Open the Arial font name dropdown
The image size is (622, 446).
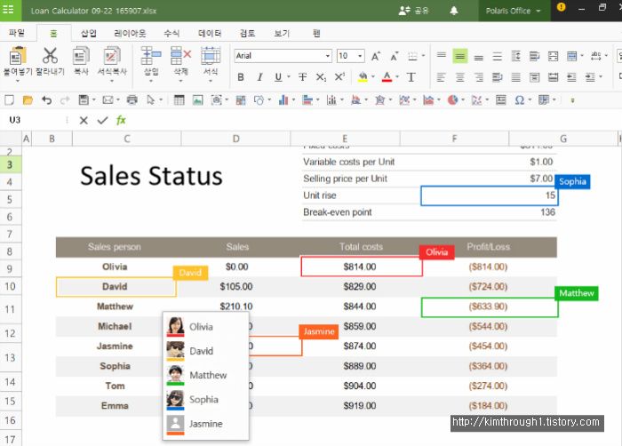pos(328,56)
